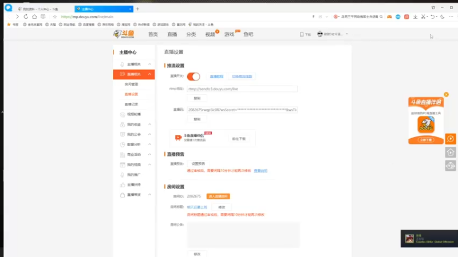The image size is (458, 257).
Task: Open the game controller toolbar icon
Action: 389,17
